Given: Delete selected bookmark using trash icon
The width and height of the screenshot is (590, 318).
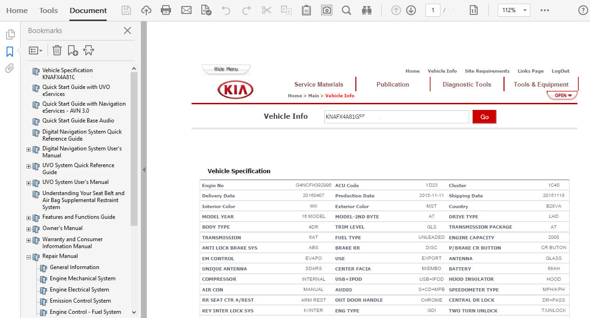Looking at the screenshot, I should click(x=57, y=50).
